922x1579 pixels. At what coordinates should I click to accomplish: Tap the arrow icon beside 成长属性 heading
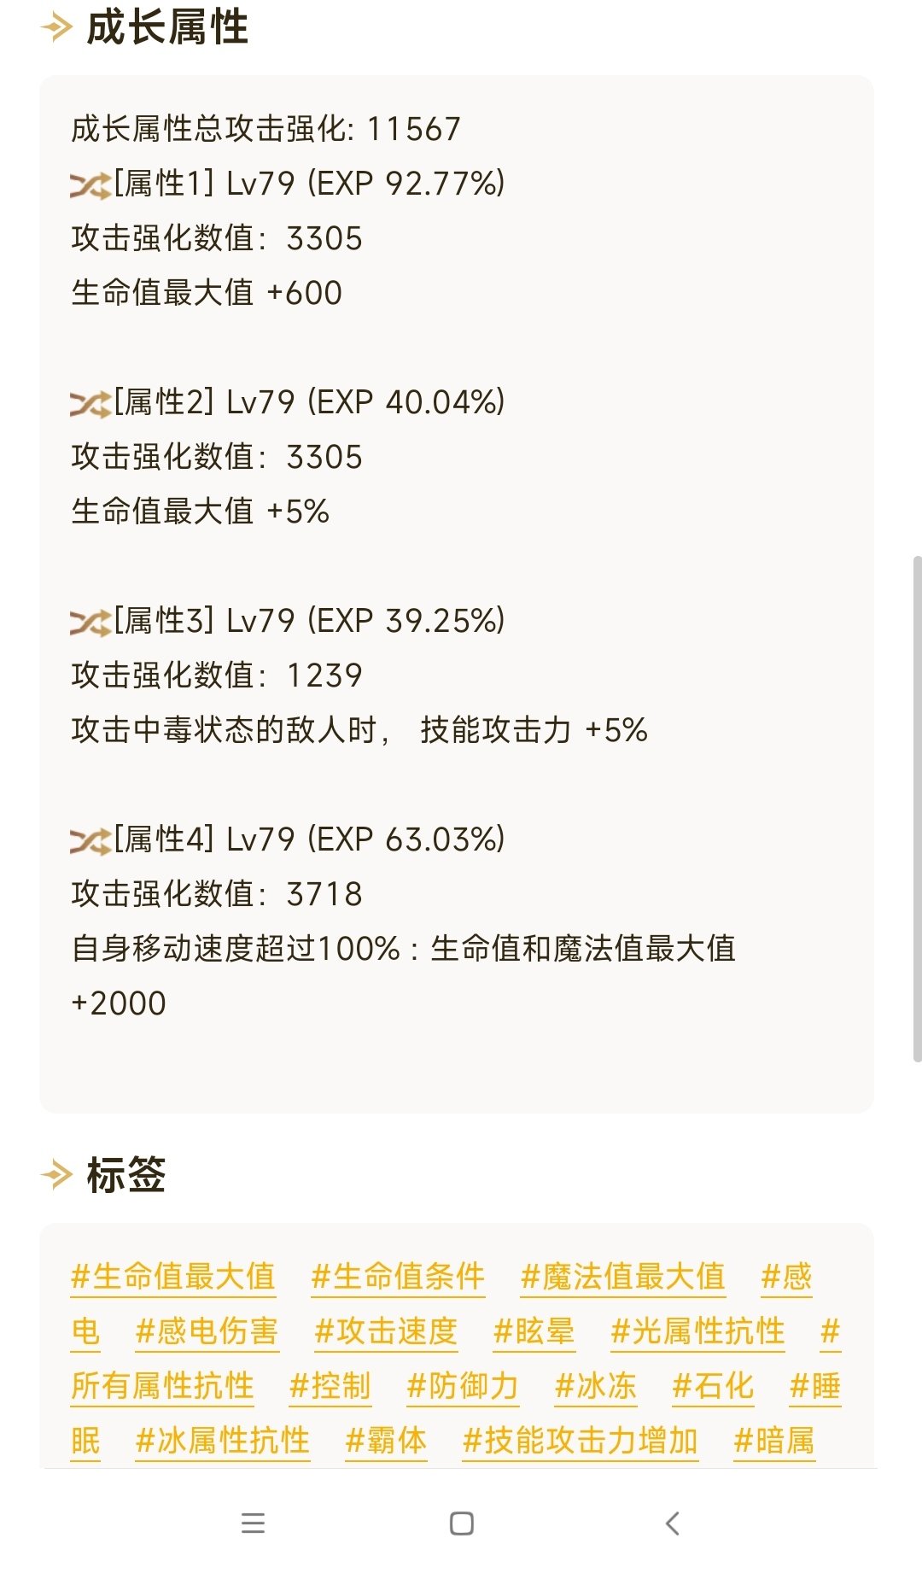(56, 27)
